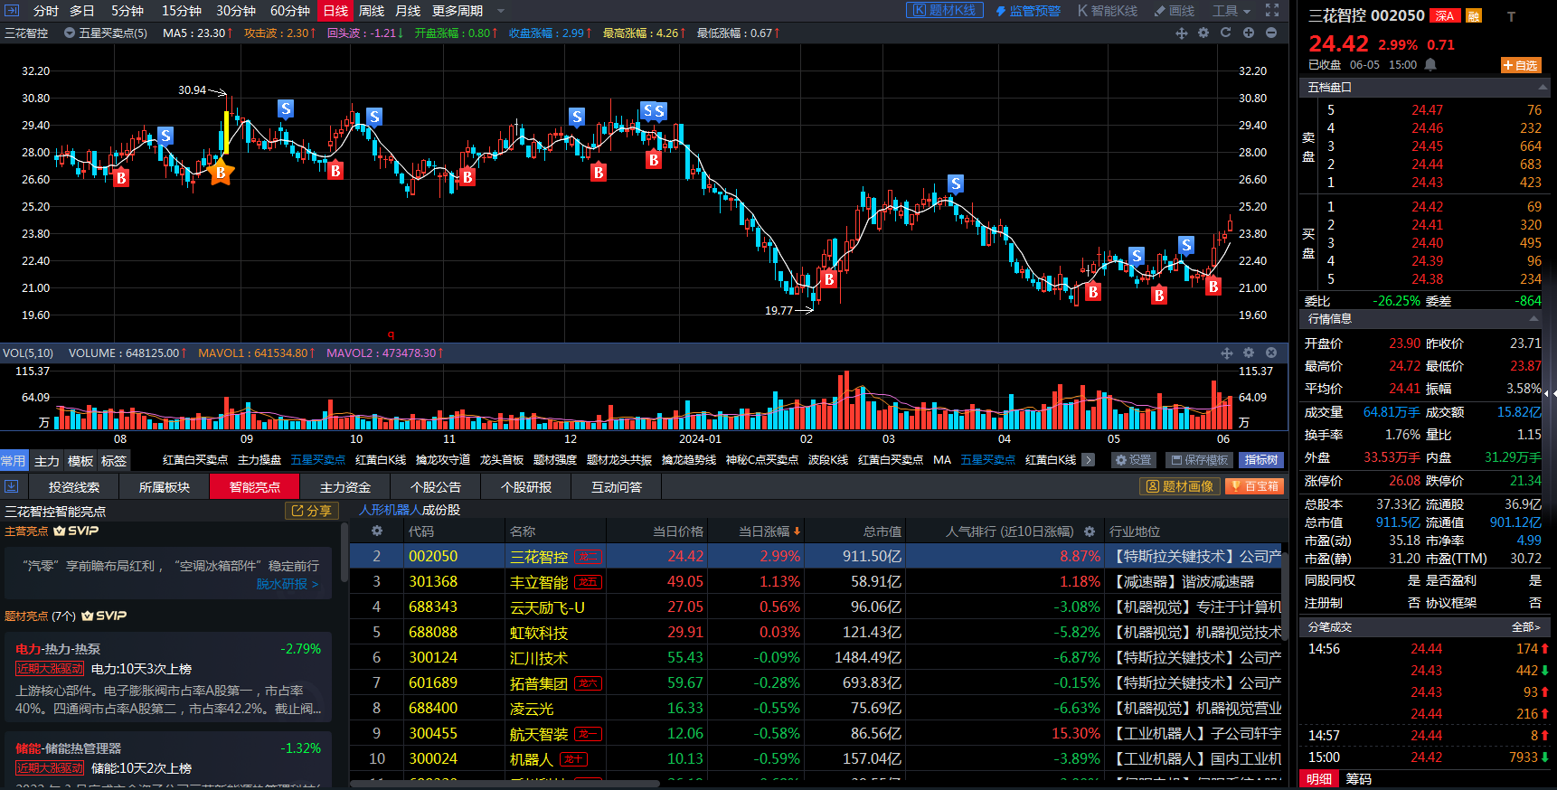Image resolution: width=1557 pixels, height=790 pixels.
Task: Select 标签 indicator category
Action: pos(114,460)
